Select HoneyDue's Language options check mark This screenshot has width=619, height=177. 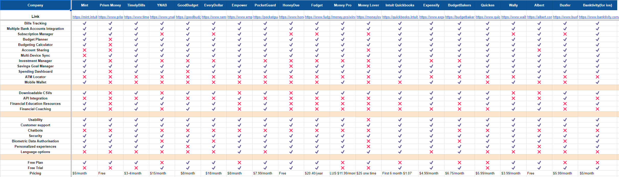pos(291,152)
